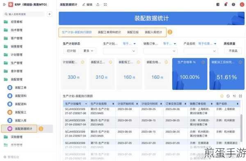Sort by 计划开始时间 column
The height and width of the screenshot is (161, 246).
click(x=137, y=104)
